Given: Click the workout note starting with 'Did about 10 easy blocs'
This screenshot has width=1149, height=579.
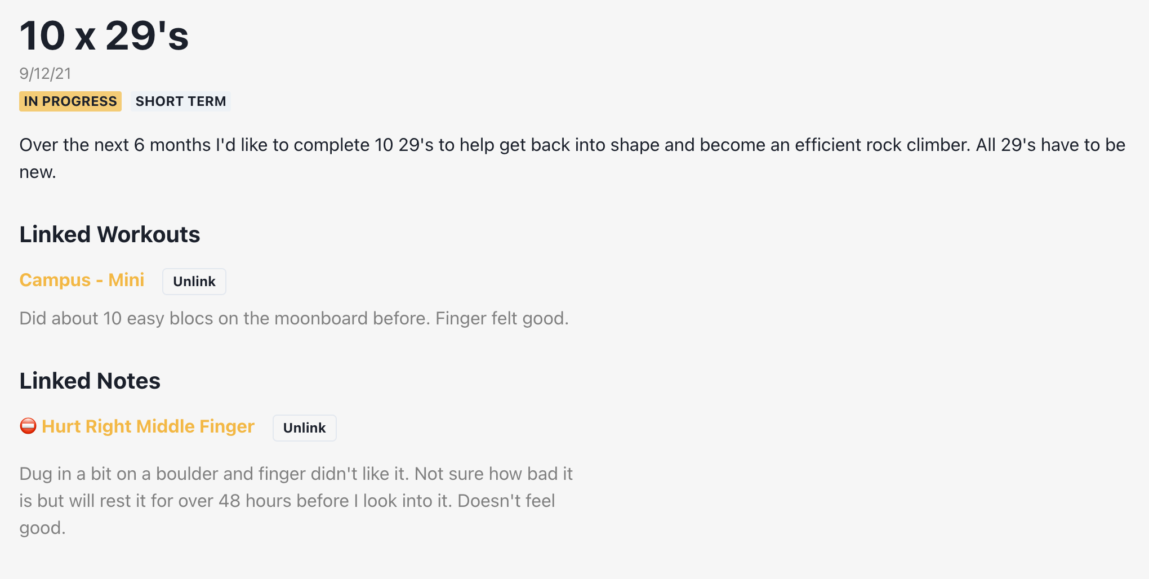Looking at the screenshot, I should point(294,319).
